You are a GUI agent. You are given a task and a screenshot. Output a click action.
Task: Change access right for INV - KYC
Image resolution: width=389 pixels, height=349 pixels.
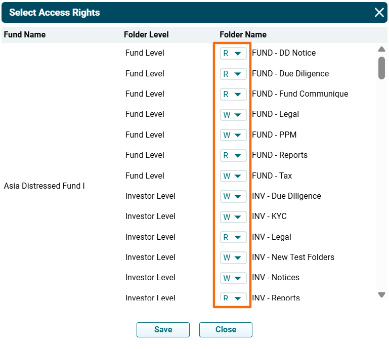tap(233, 216)
